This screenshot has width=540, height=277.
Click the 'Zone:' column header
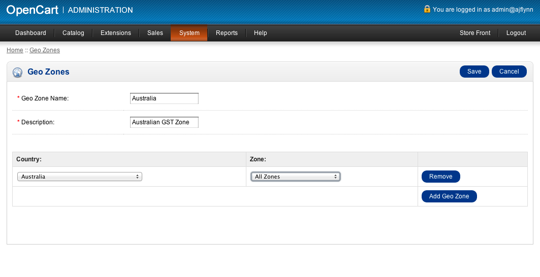[x=258, y=159]
